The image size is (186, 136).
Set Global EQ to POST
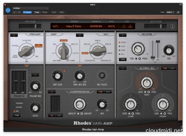(172, 68)
